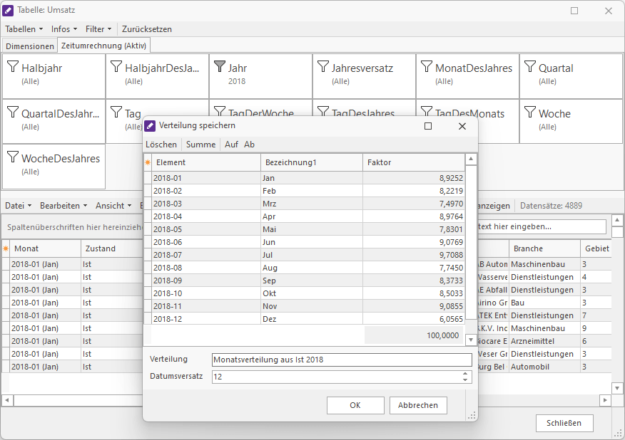This screenshot has height=440, width=625.
Task: Click the Woche filter funnel icon
Action: [529, 112]
